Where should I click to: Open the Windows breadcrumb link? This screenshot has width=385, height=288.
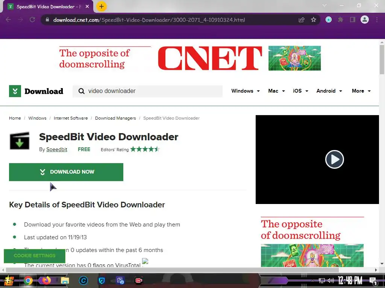coord(37,118)
